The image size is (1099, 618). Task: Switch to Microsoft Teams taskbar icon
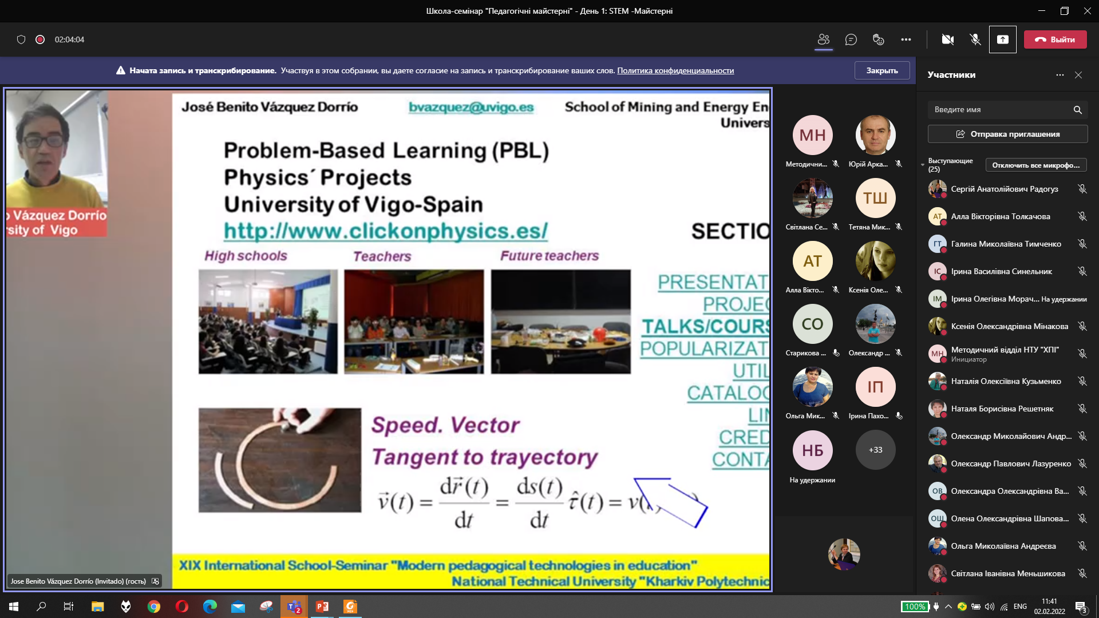(x=294, y=607)
